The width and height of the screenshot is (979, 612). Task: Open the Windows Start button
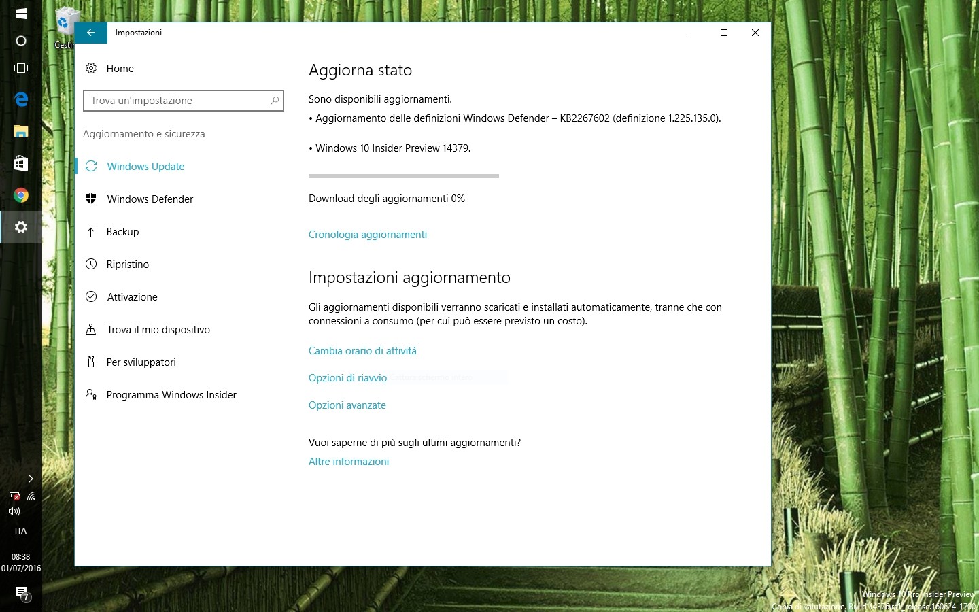[x=21, y=13]
